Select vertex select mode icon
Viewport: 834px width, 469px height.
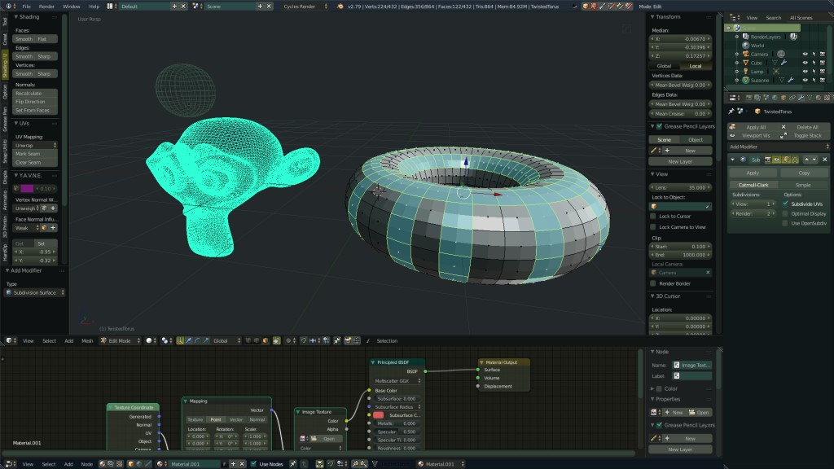pyautogui.click(x=248, y=341)
